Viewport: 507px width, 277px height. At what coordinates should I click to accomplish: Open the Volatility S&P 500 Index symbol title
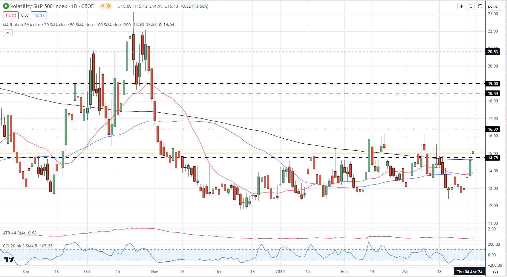click(52, 6)
